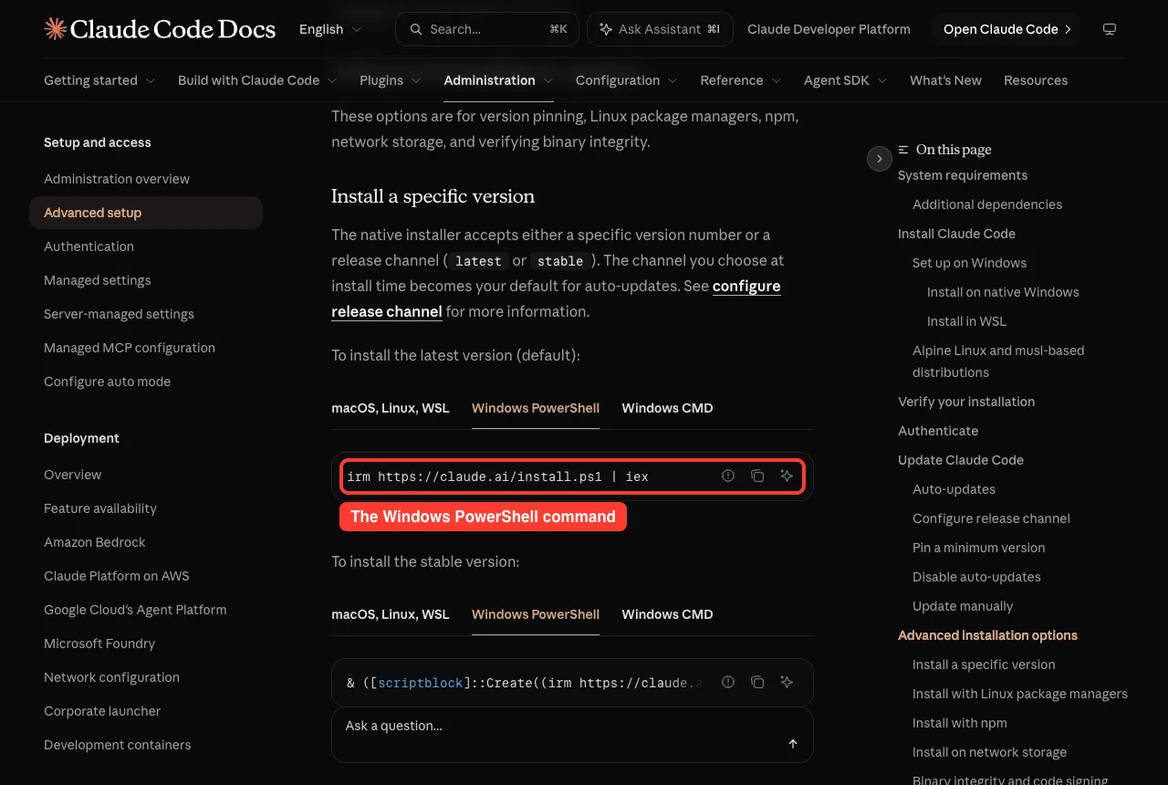Open the Administration menu
This screenshot has width=1168, height=785.
[498, 80]
